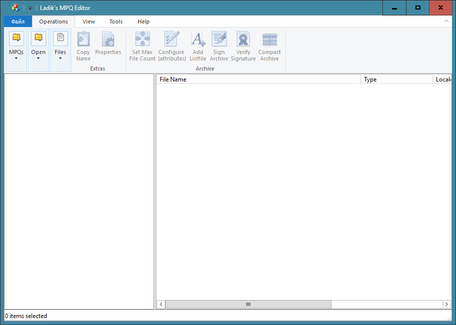
Task: Click the Open folder icon
Action: pos(38,38)
